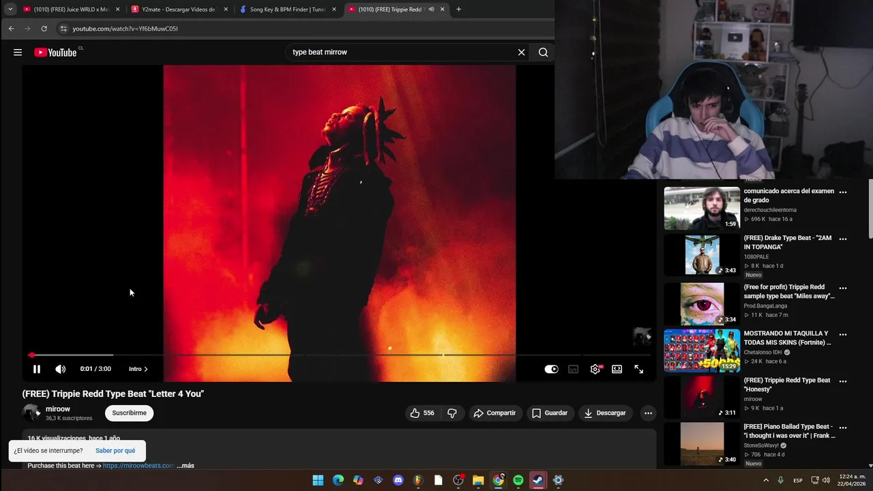The width and height of the screenshot is (873, 491).
Task: Open the taskbar clock 12:24 a. m.
Action: click(x=853, y=480)
